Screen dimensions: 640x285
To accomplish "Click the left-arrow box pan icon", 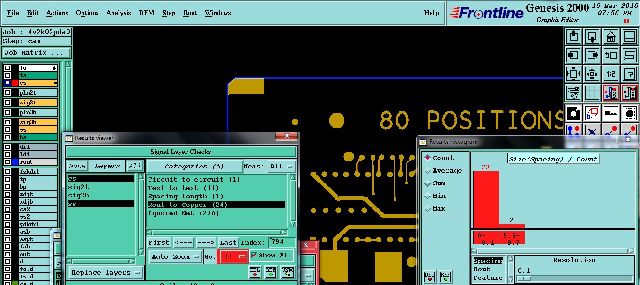I will tap(573, 55).
